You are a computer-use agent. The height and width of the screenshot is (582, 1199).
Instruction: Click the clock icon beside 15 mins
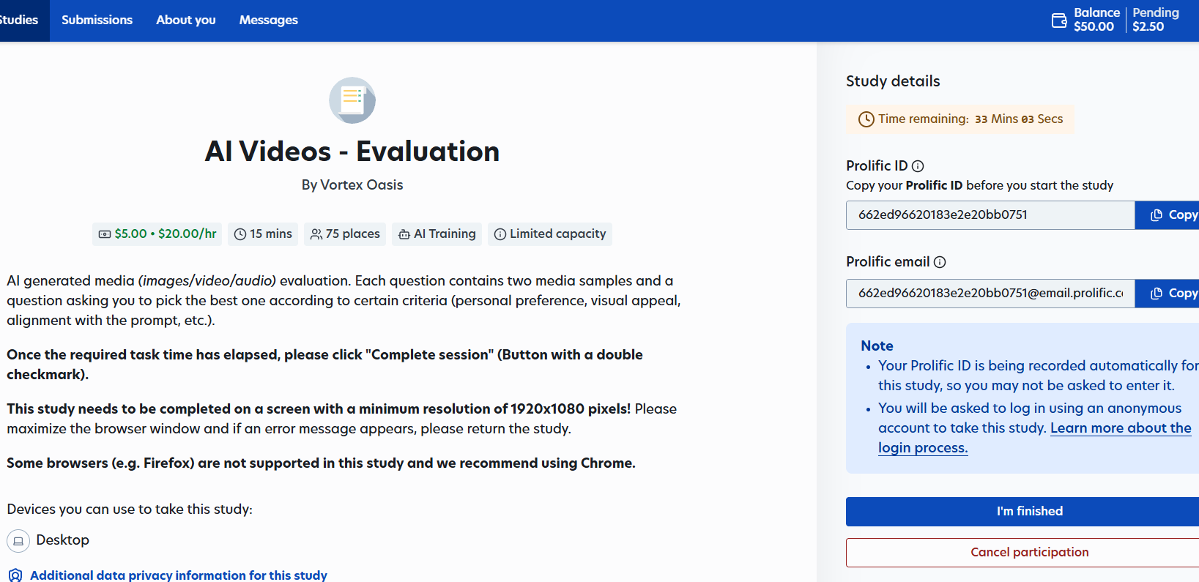(240, 234)
